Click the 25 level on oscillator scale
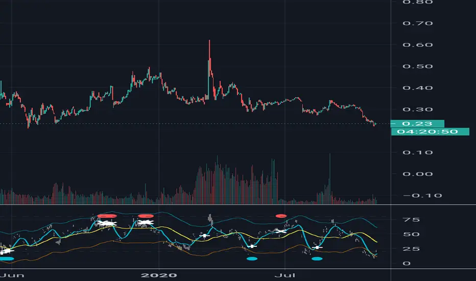This screenshot has height=281, width=476. click(411, 249)
